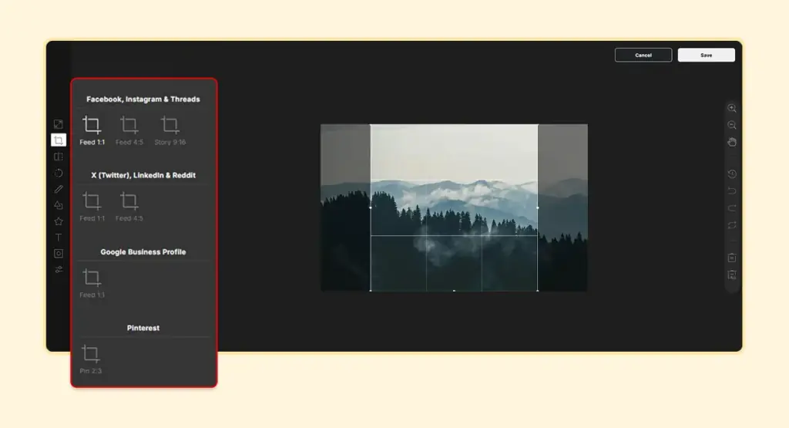Select the Text tool
This screenshot has height=428, width=789.
tap(59, 238)
